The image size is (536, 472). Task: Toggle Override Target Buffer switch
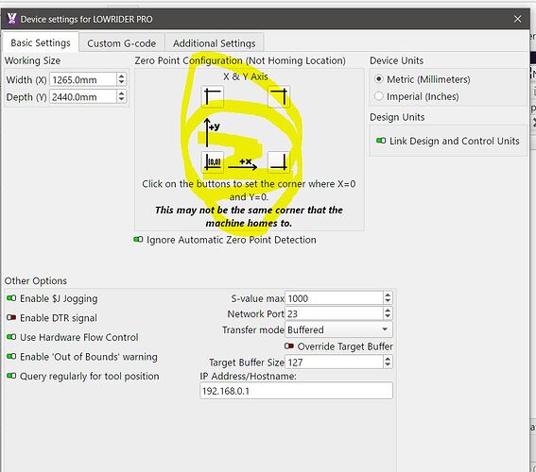click(289, 346)
